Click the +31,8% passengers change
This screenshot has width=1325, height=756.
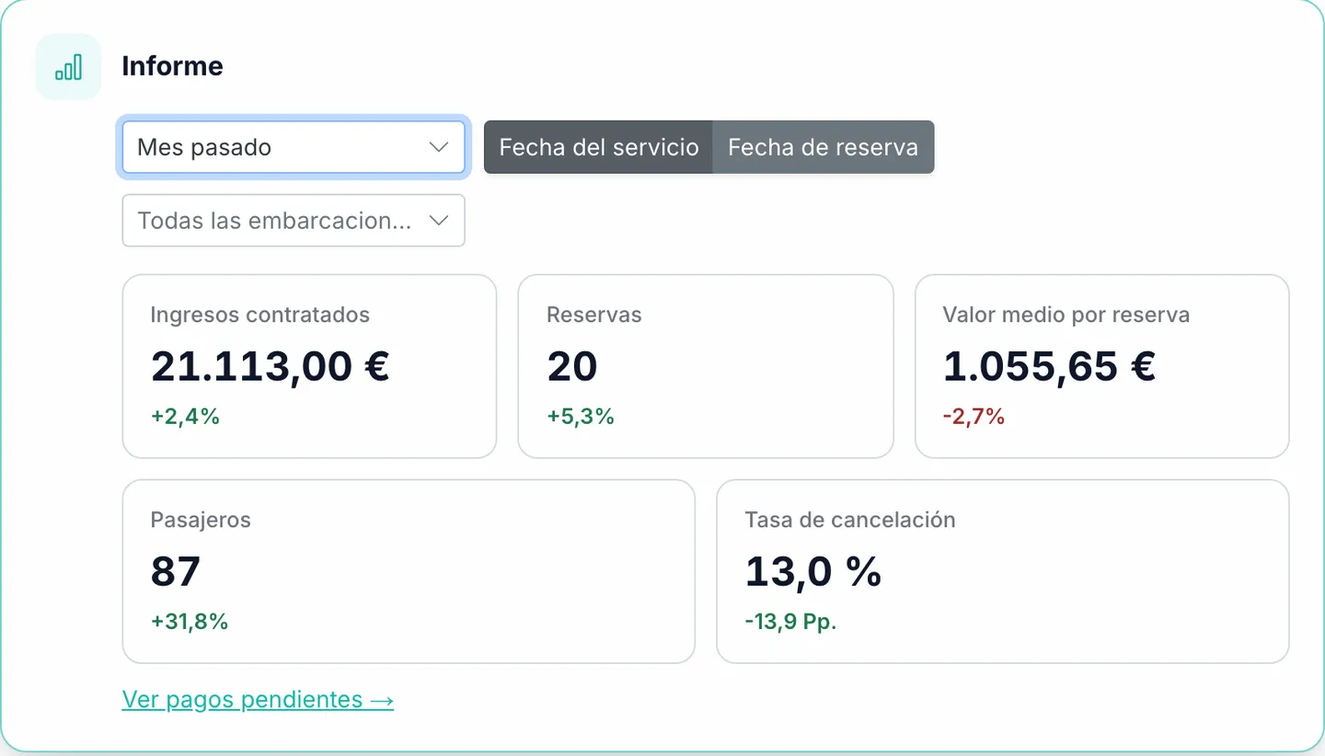pyautogui.click(x=190, y=622)
